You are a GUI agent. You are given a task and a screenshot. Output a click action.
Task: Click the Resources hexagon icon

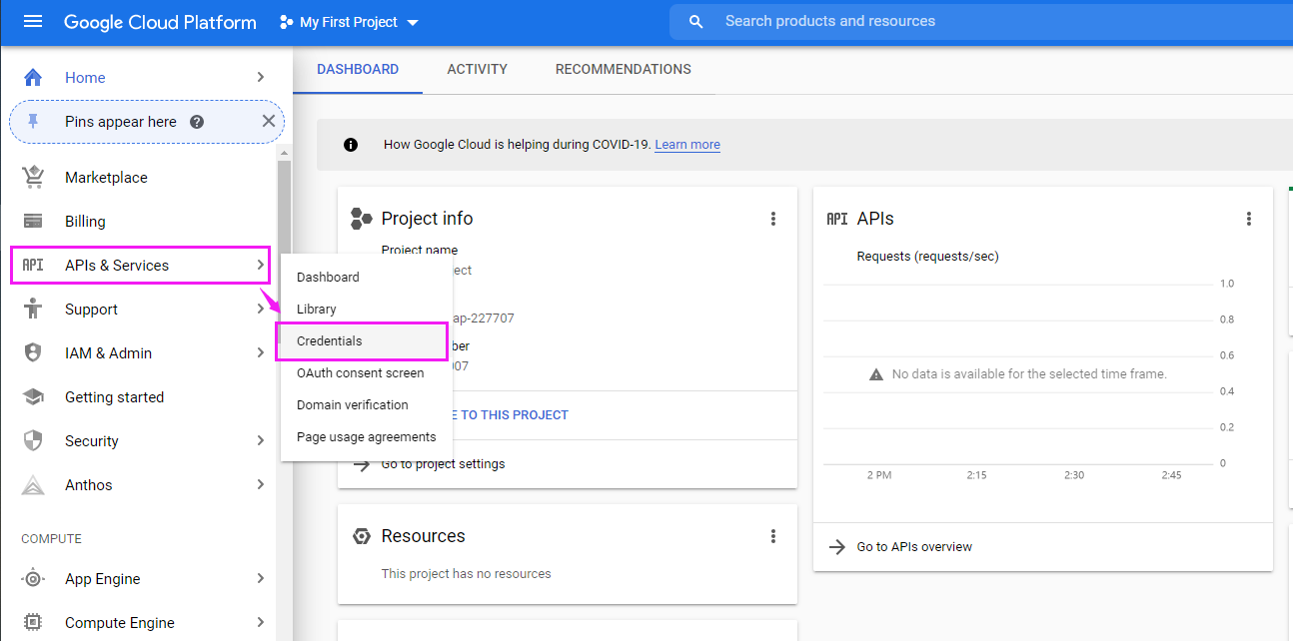tap(362, 536)
